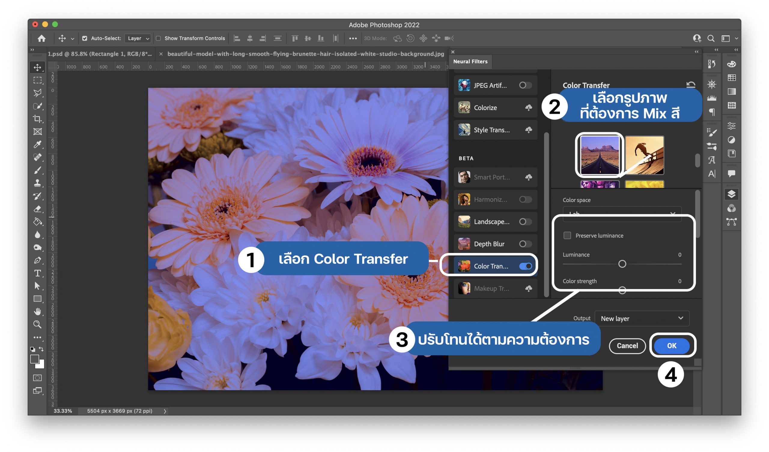The width and height of the screenshot is (769, 452).
Task: Enable the Depth Blur filter toggle
Action: point(525,244)
